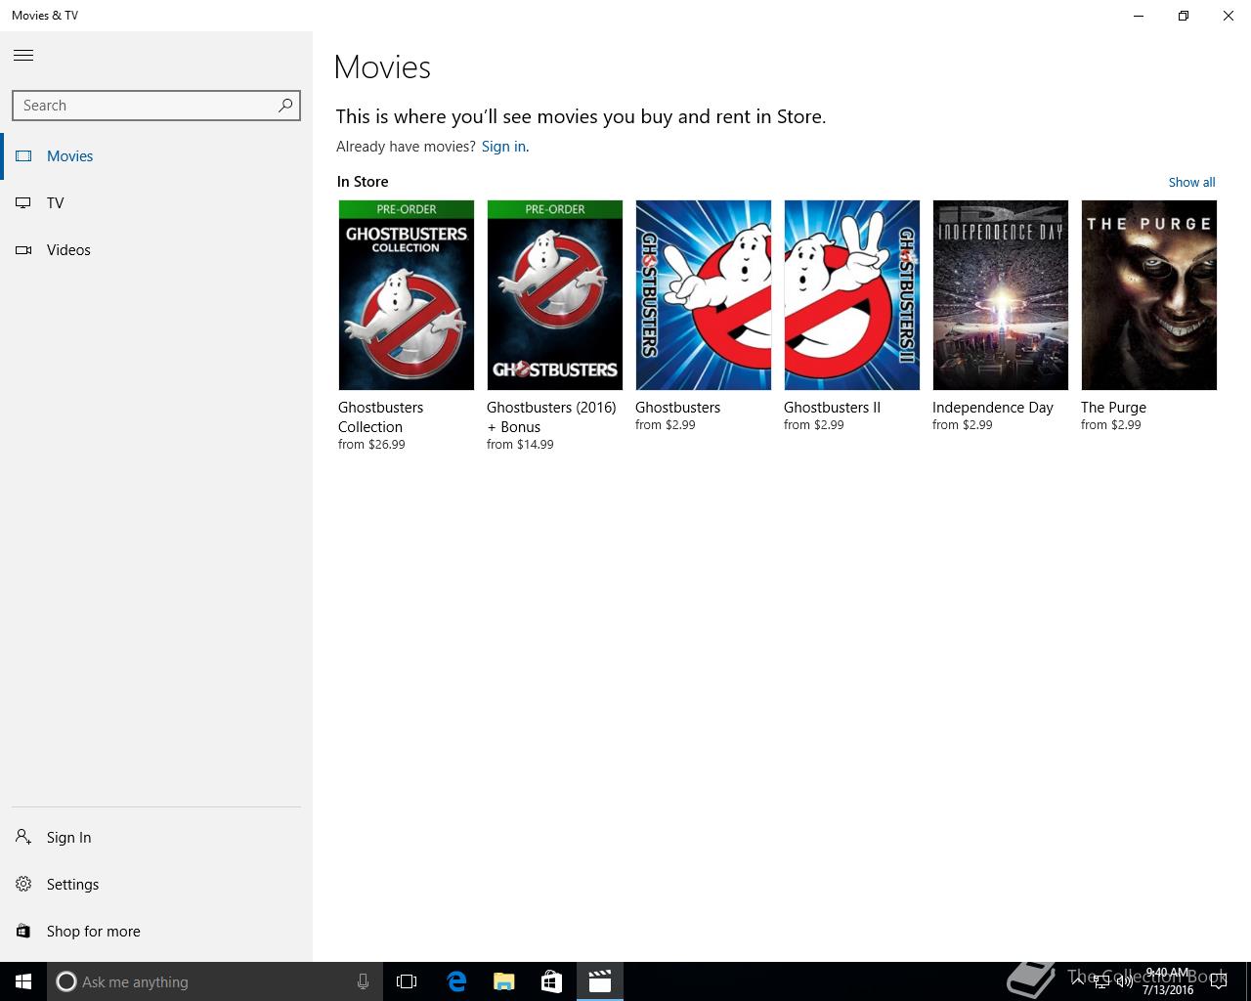Open The Purge movie poster

[1149, 295]
